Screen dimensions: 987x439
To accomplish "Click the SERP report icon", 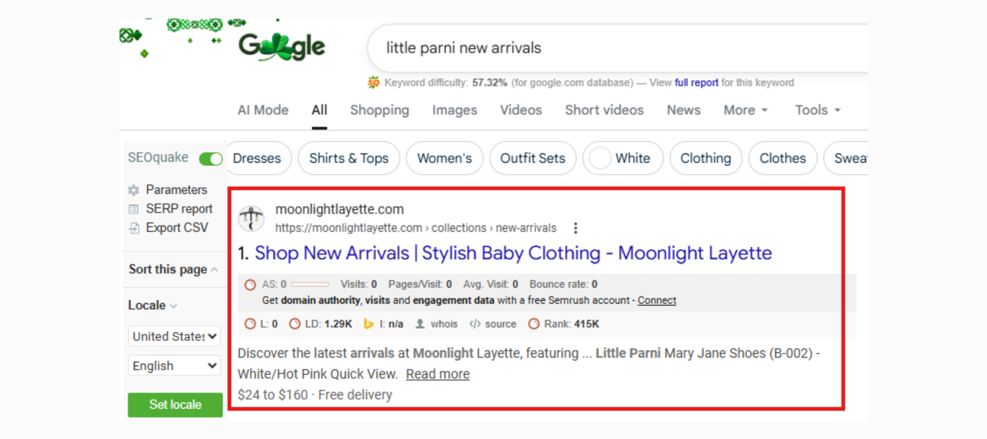I will coord(133,209).
